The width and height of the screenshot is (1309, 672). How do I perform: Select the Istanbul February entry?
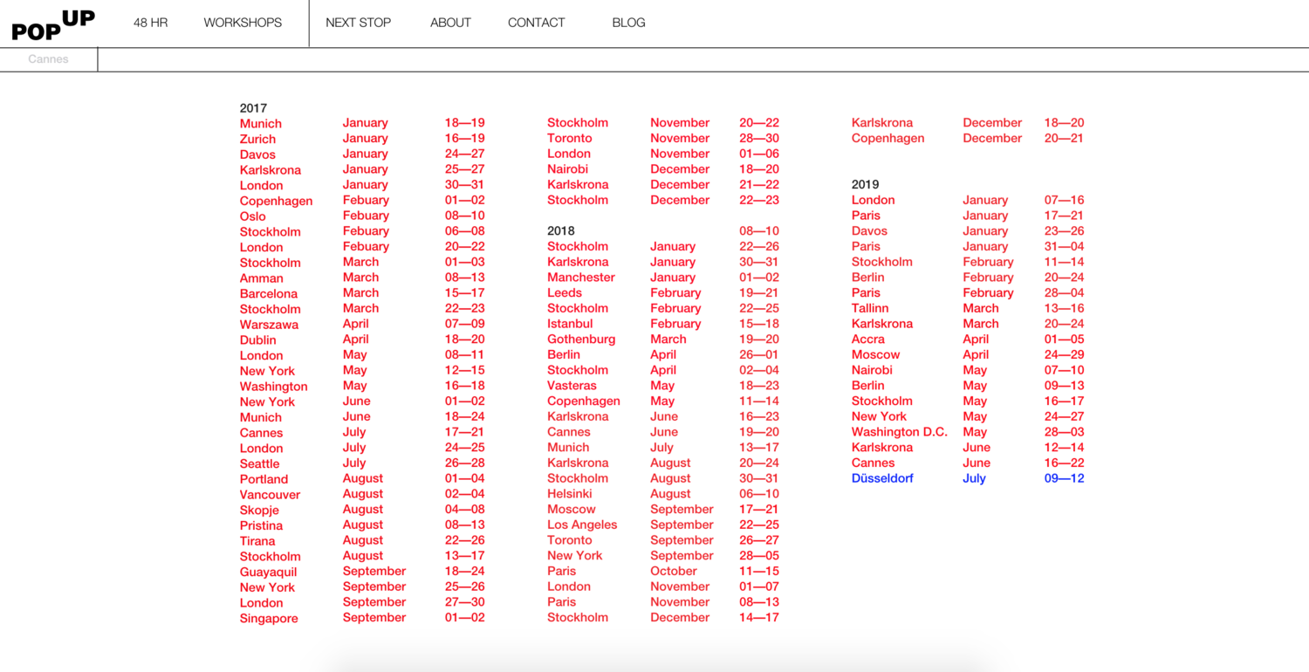coord(663,324)
